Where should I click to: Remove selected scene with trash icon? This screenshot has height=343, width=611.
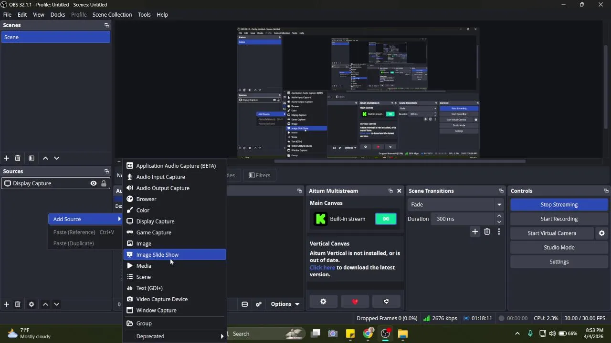(x=18, y=158)
